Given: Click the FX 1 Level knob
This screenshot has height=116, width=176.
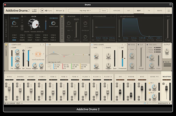Looking at the screenshot, I should [x=154, y=87].
